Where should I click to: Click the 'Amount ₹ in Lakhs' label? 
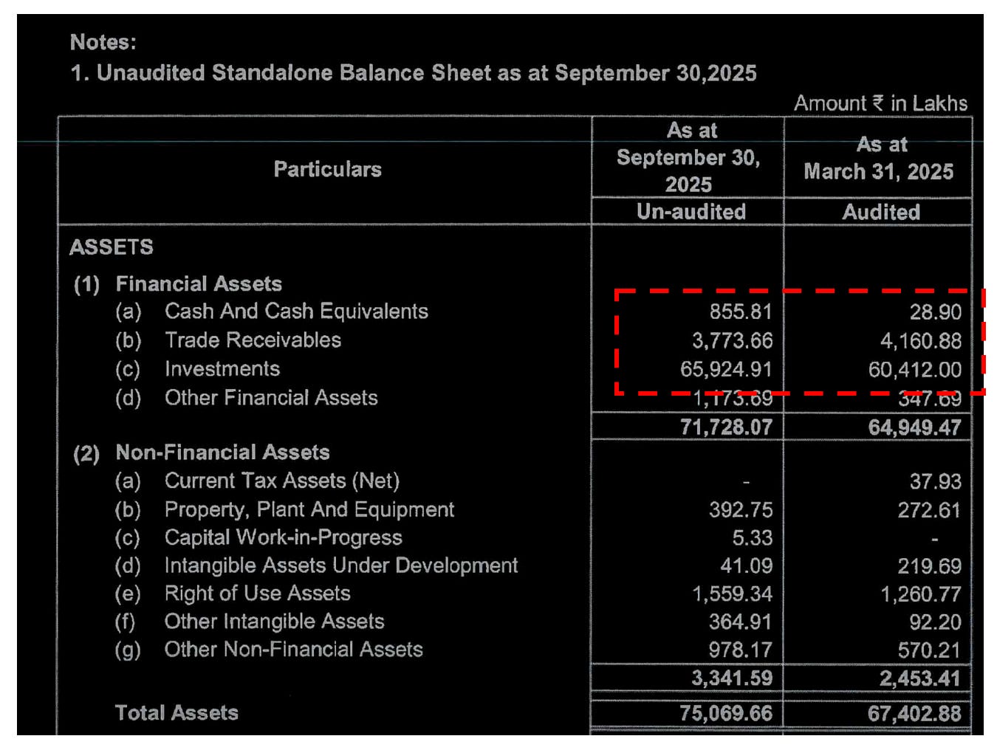pyautogui.click(x=880, y=103)
